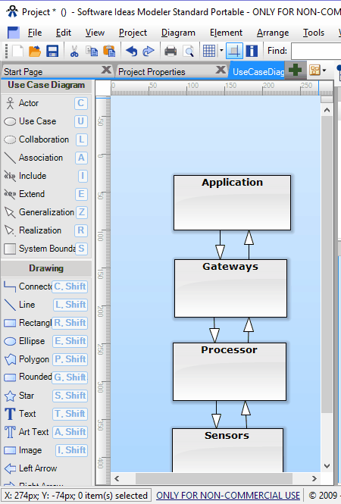Select the Sensors box on the canvas

[227, 450]
